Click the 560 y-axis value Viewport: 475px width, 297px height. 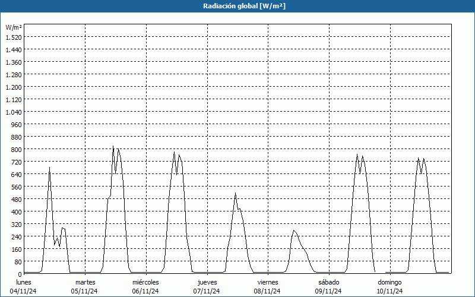tap(17, 187)
